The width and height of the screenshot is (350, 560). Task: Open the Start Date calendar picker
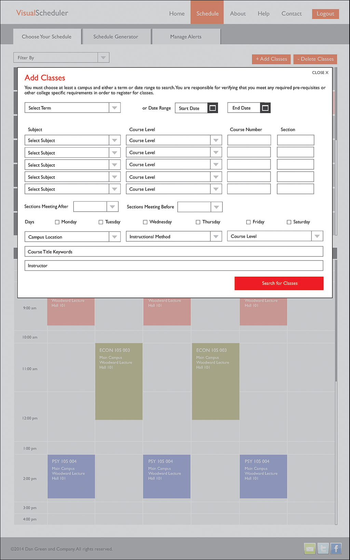(x=213, y=108)
